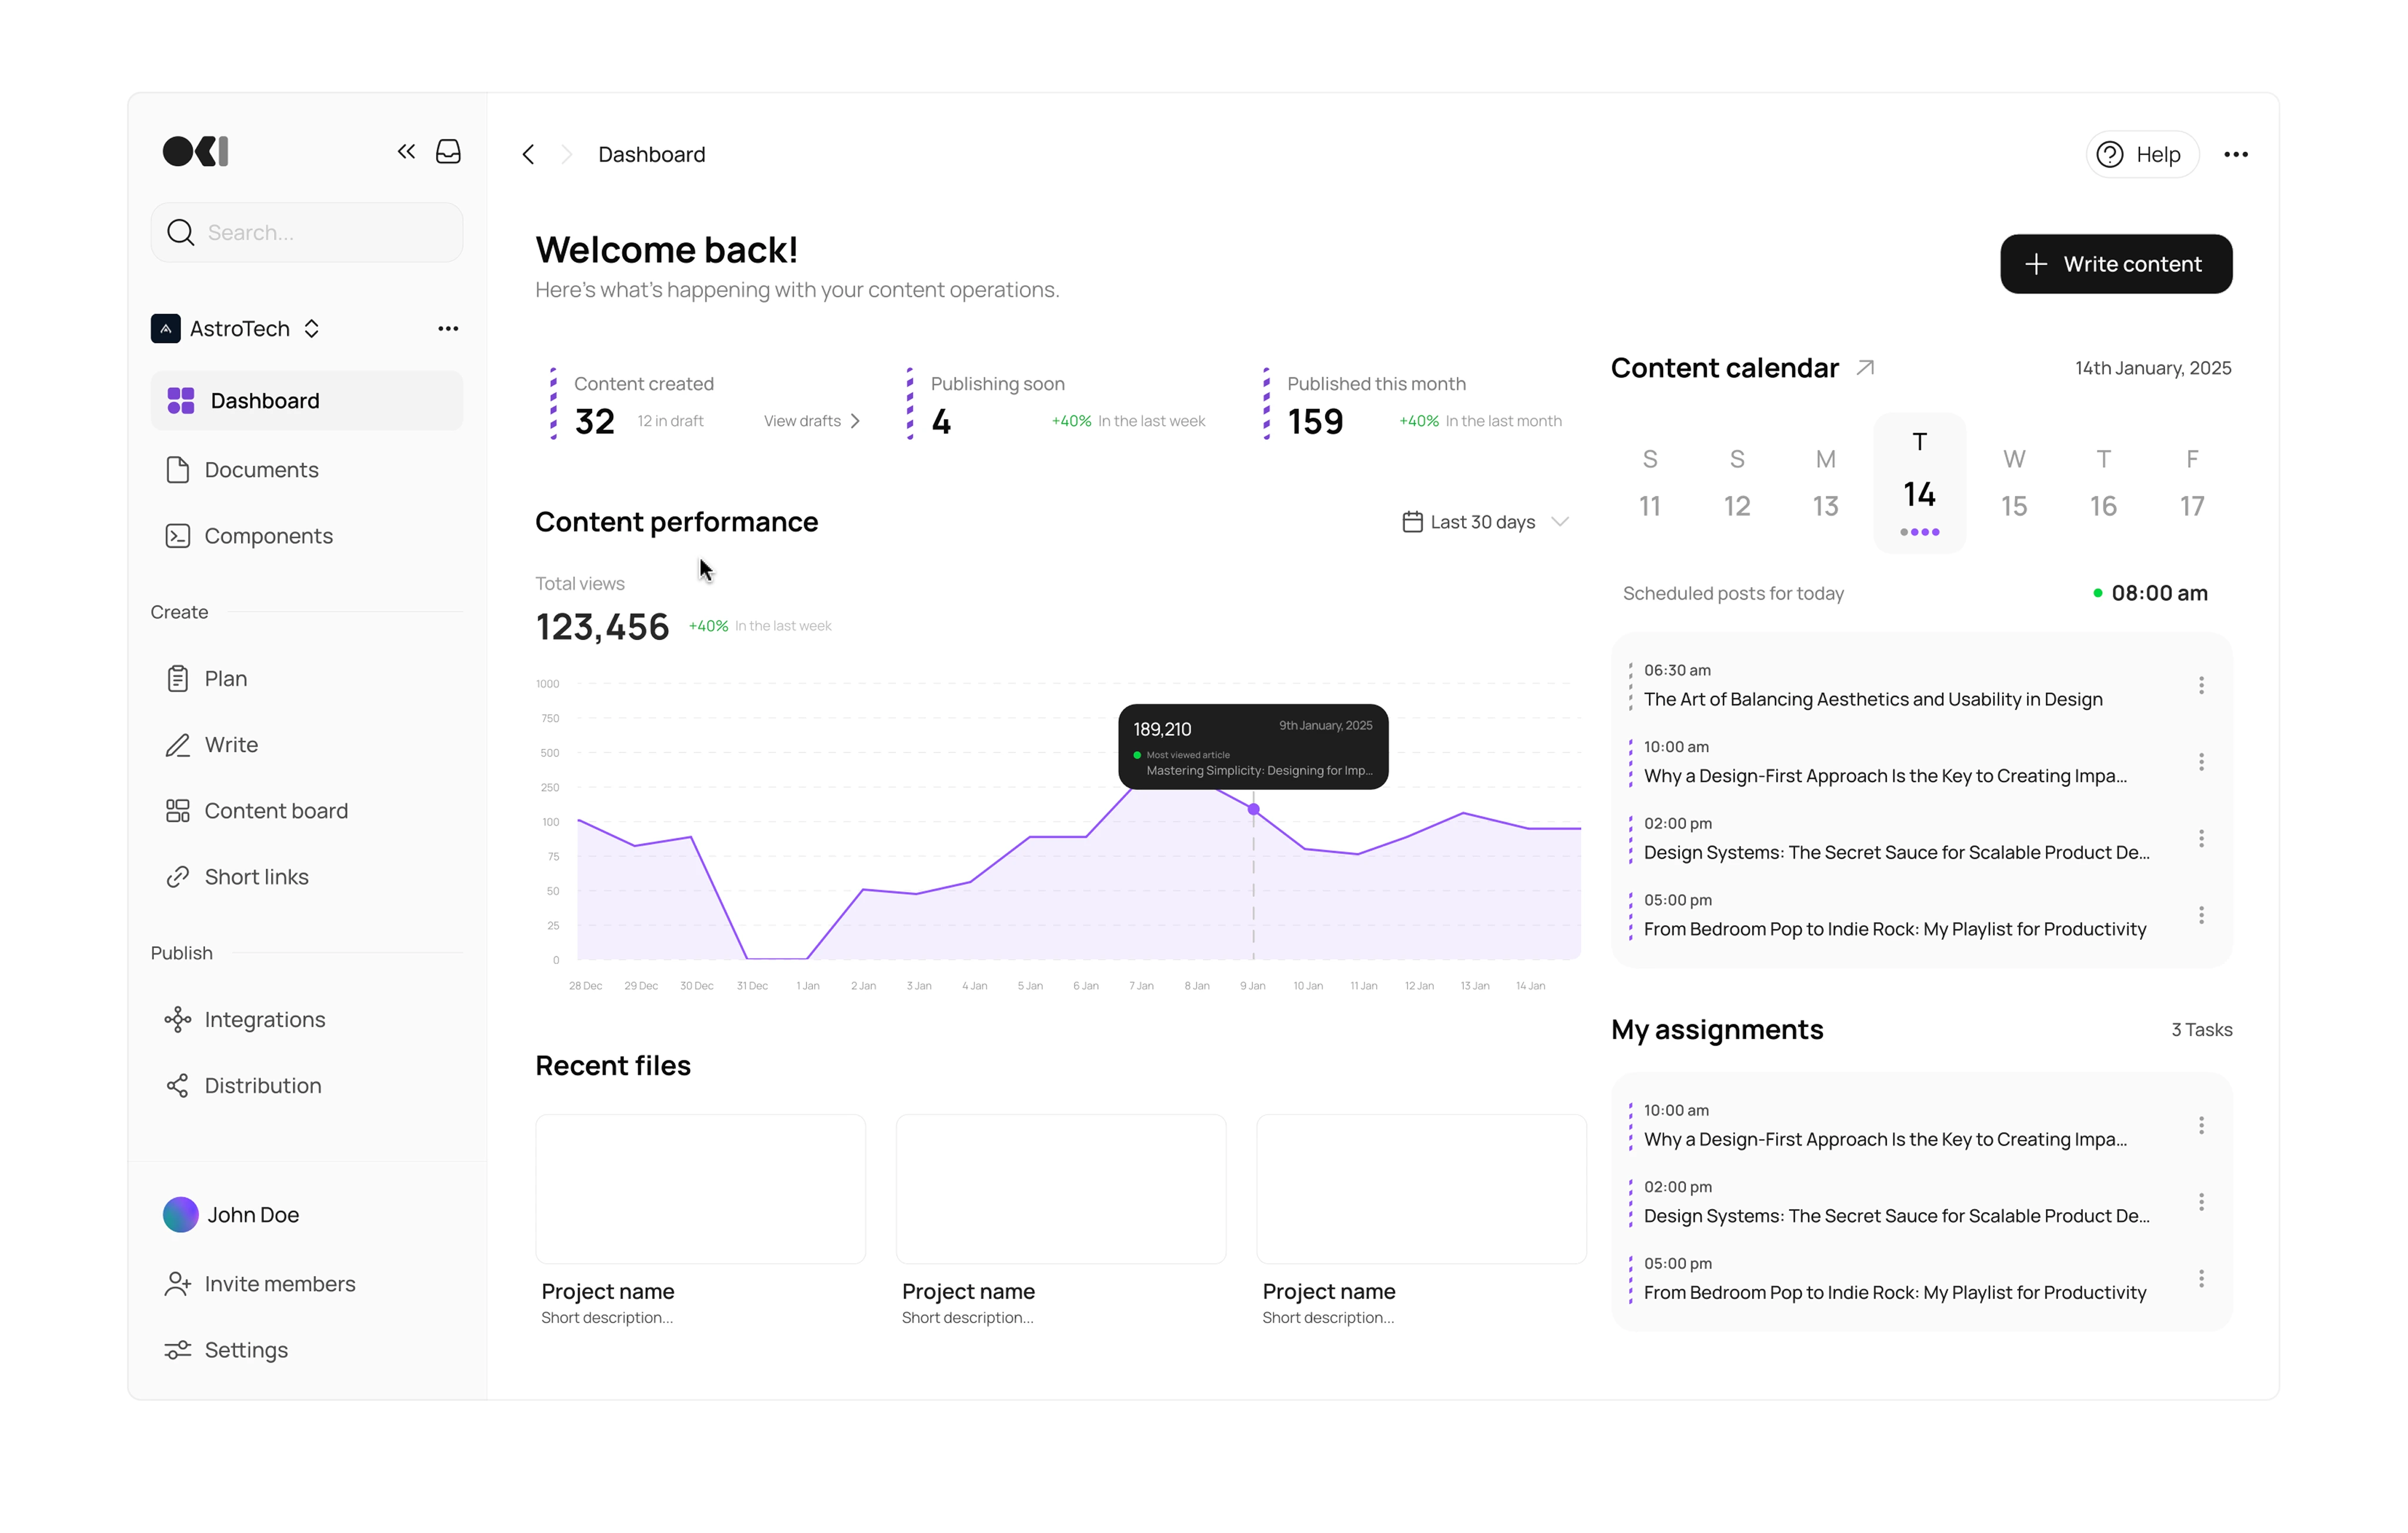Select Wednesday 15 in calendar
Screen dimensions: 2408x1533
(x=2014, y=484)
